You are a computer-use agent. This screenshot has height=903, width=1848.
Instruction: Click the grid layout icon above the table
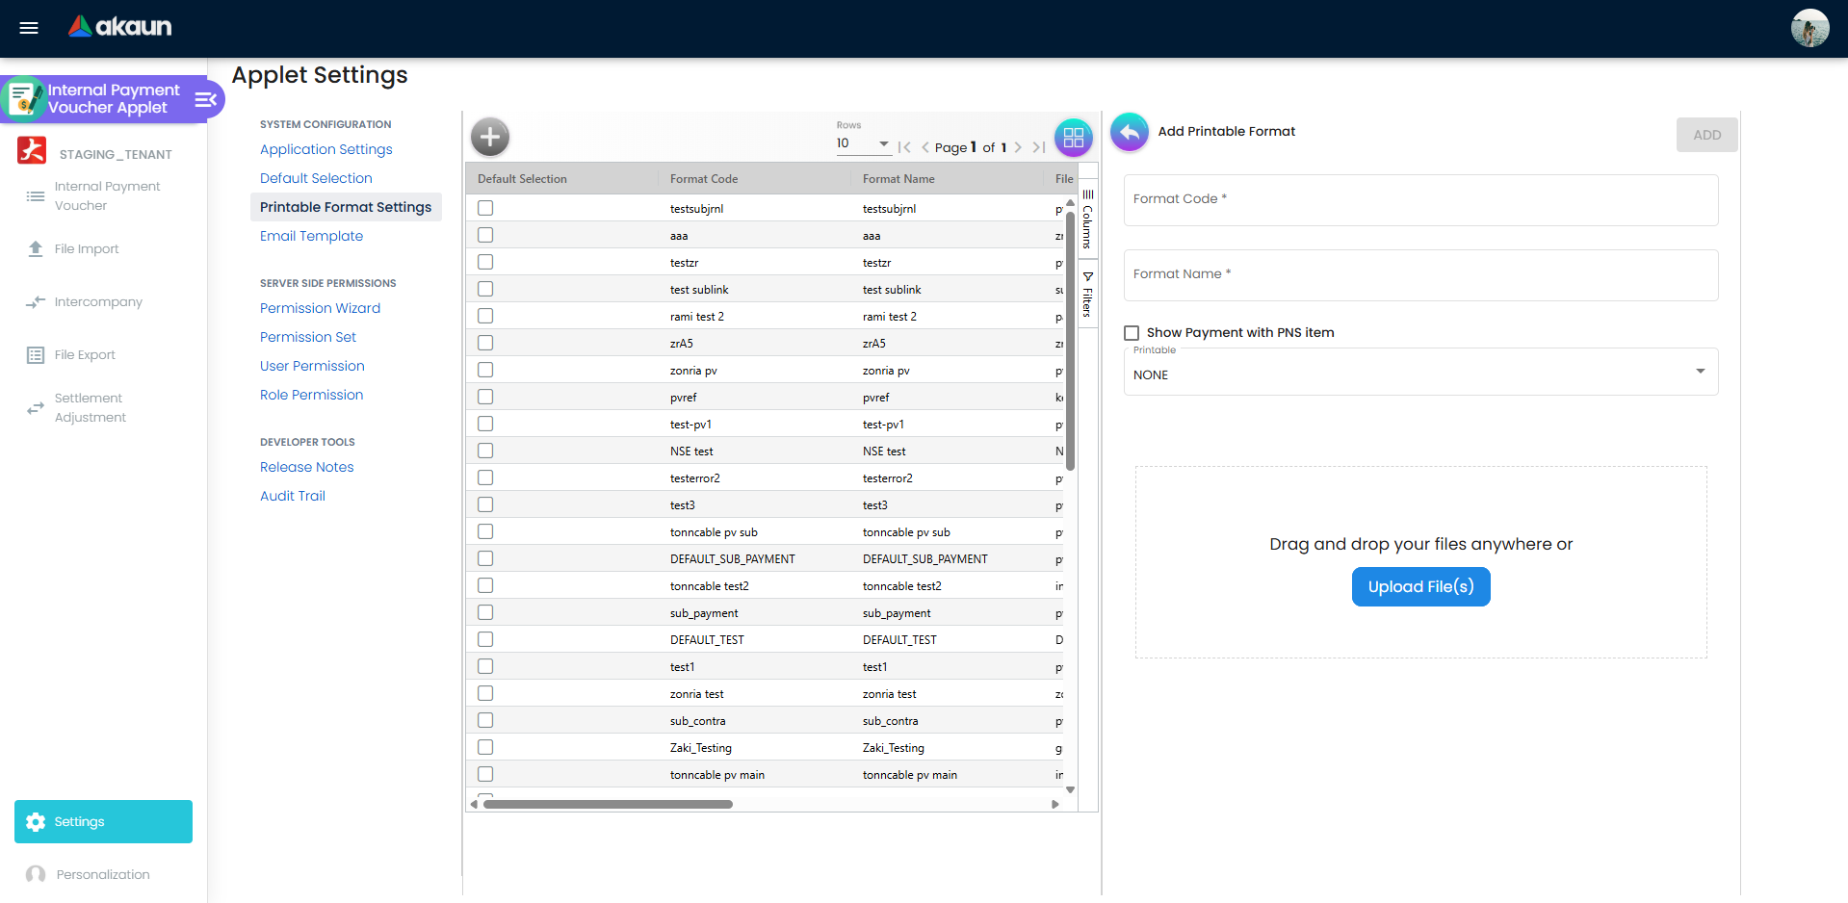(x=1073, y=137)
